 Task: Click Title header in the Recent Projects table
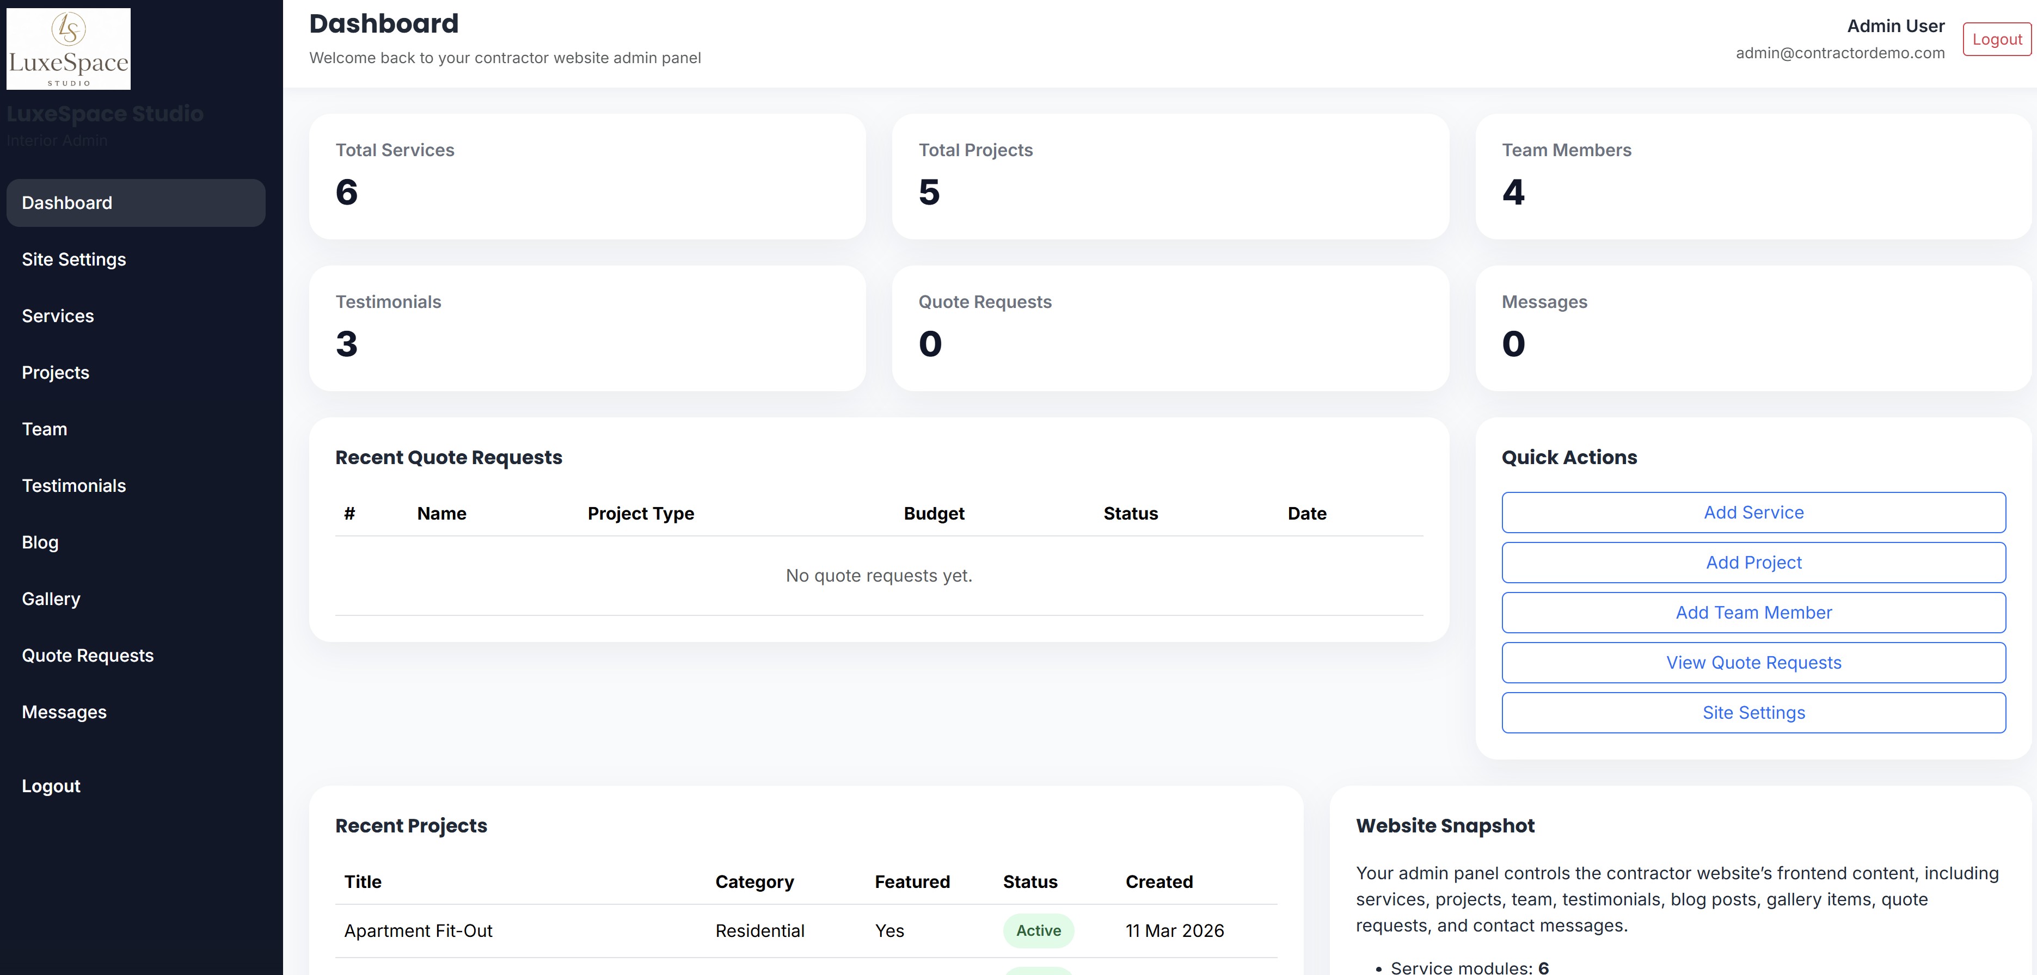click(x=363, y=882)
